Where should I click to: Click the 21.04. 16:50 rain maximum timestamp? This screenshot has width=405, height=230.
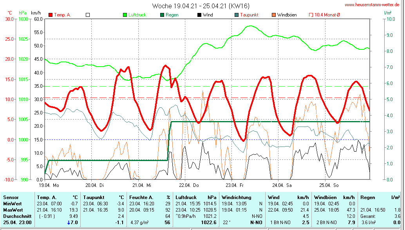[373, 210]
